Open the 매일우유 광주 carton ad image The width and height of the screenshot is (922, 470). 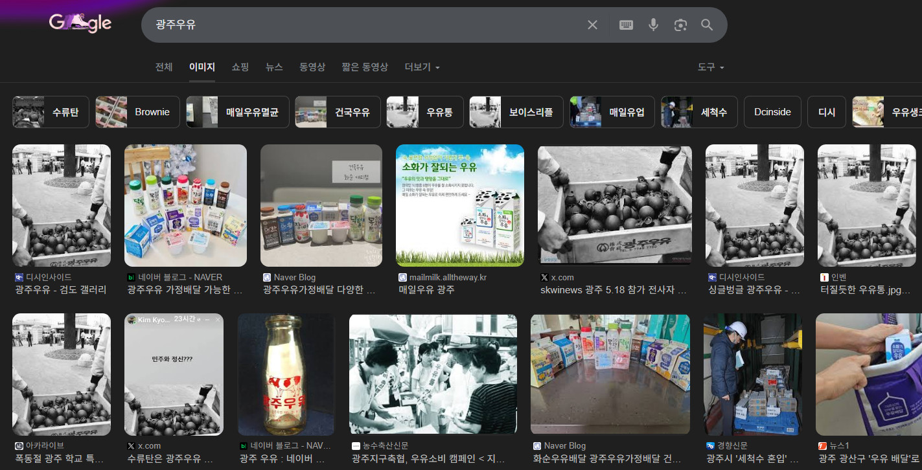(x=459, y=205)
